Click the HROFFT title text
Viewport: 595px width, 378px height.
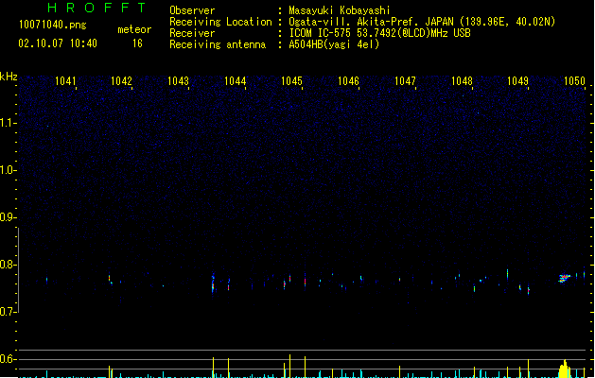(x=96, y=8)
